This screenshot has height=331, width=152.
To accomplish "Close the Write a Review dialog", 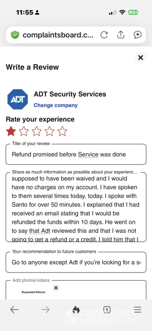I will click(x=141, y=57).
